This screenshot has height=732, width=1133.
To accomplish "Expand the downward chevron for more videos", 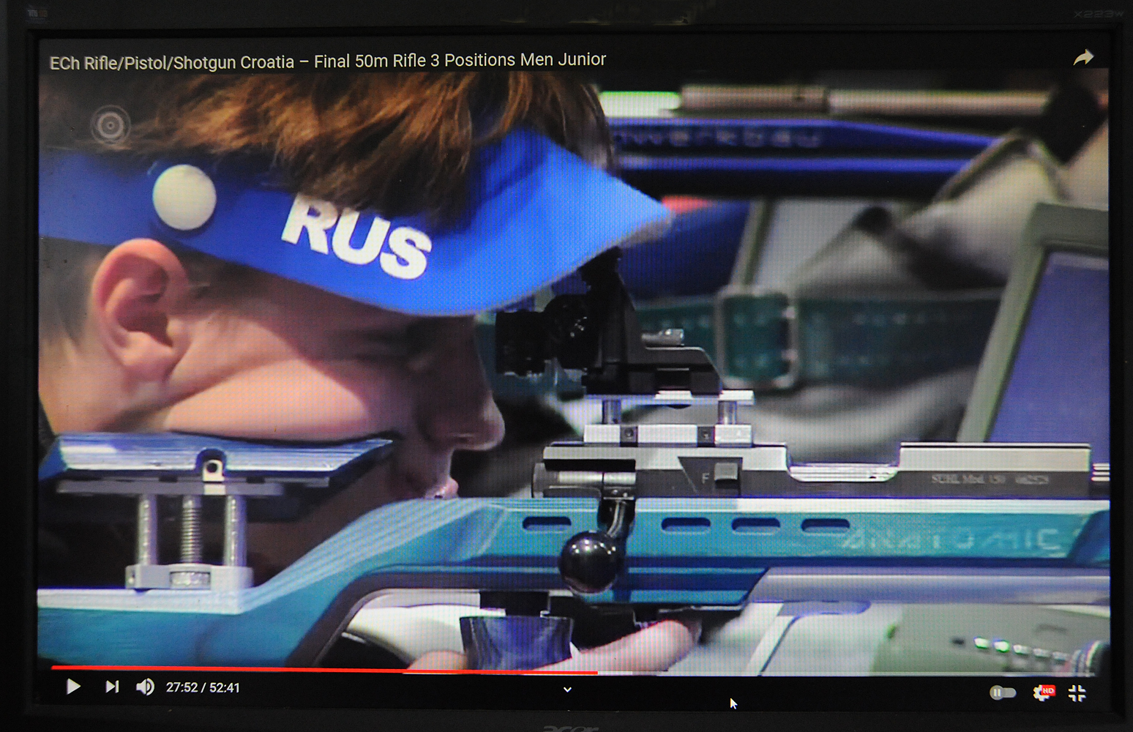I will (x=567, y=690).
